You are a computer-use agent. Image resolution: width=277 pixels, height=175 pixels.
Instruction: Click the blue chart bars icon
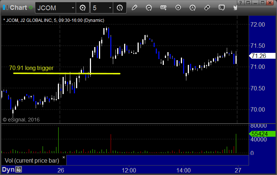coord(5,7)
